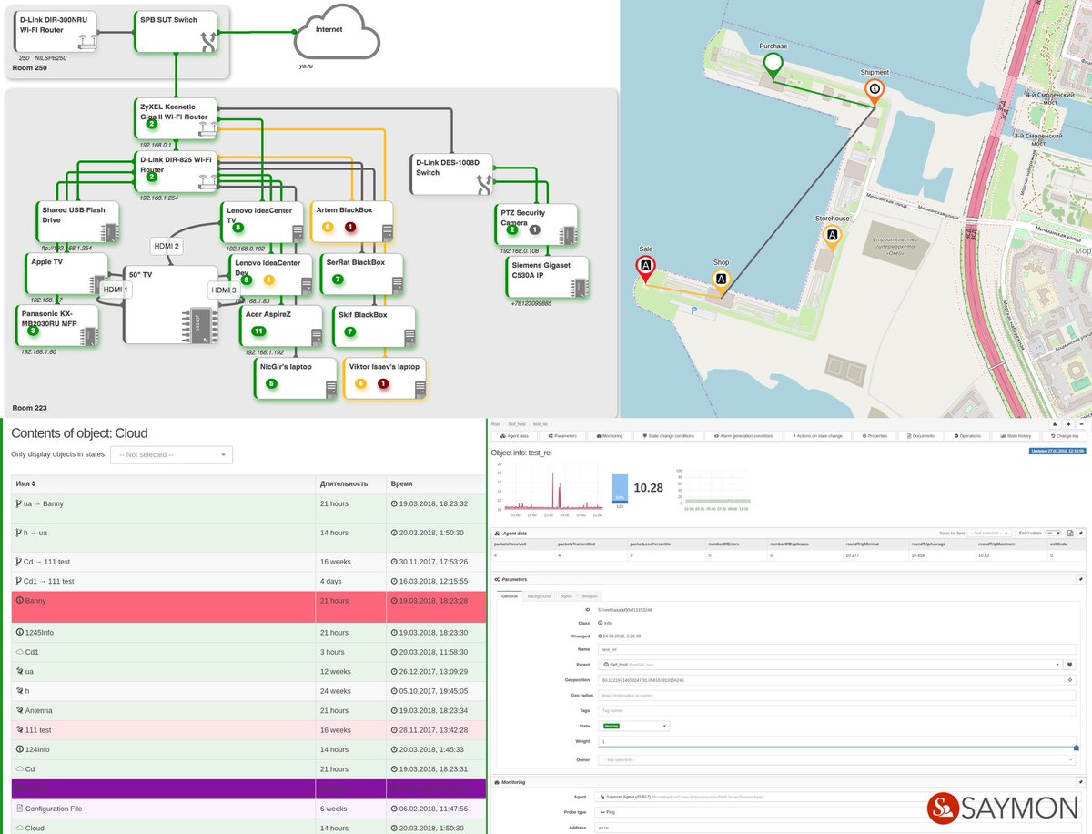This screenshot has height=834, width=1092.
Task: Click Actions on state change button
Action: pos(818,436)
